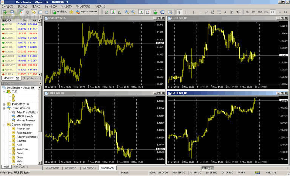Collapse the Expert Advisors tree node
This screenshot has width=290, height=176.
coord(4,108)
